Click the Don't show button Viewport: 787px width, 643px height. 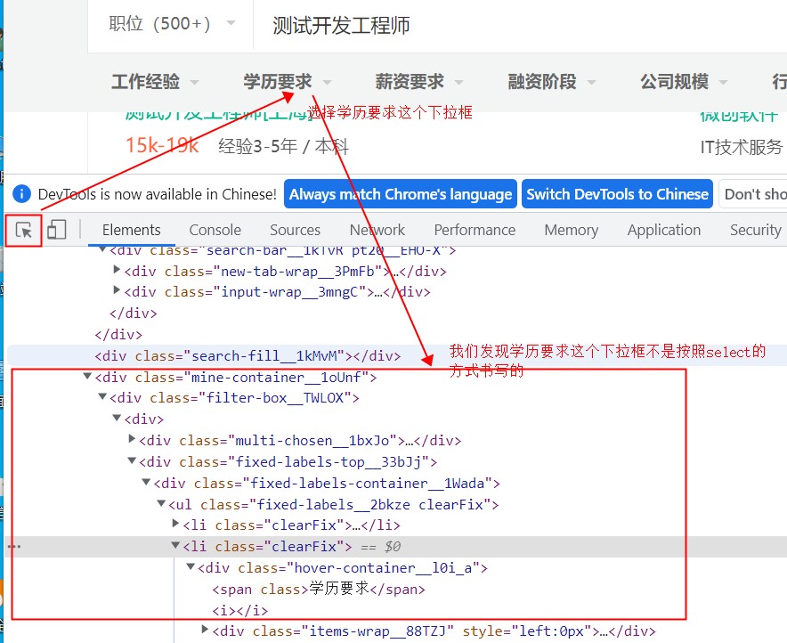[753, 194]
